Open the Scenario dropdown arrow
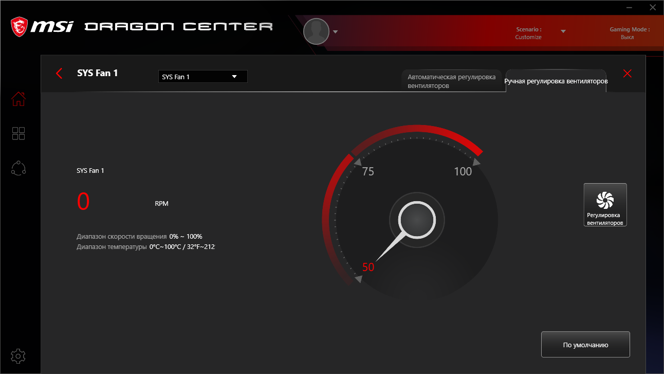The image size is (664, 374). [563, 31]
